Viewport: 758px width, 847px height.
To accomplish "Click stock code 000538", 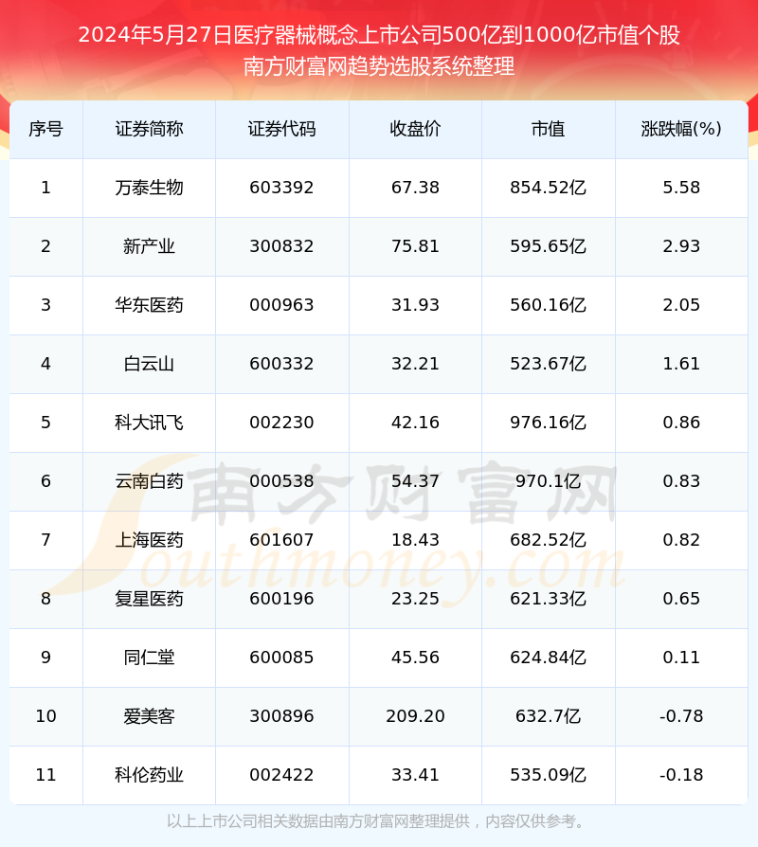I will point(281,481).
